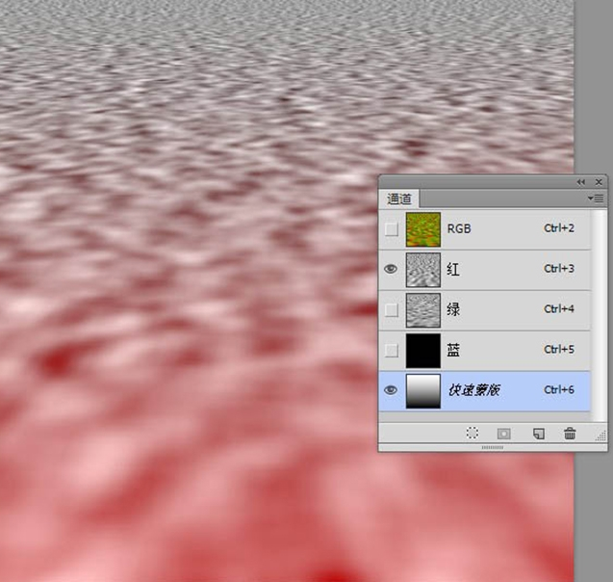Create new channel icon
613x582 pixels.
click(x=539, y=434)
